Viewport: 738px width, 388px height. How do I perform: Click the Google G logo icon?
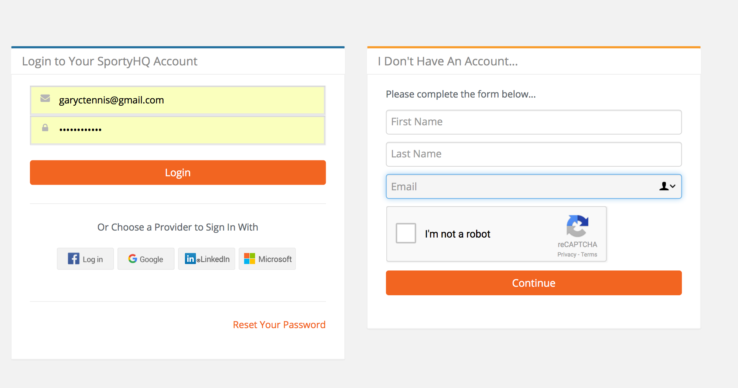(133, 259)
